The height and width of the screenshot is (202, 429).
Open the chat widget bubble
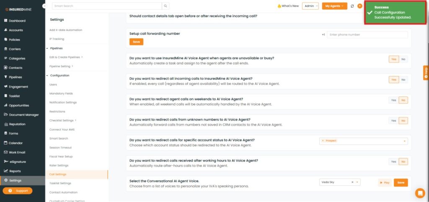[420, 193]
